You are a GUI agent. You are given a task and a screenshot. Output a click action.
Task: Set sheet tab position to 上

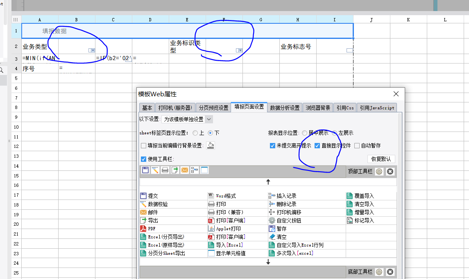coord(195,133)
